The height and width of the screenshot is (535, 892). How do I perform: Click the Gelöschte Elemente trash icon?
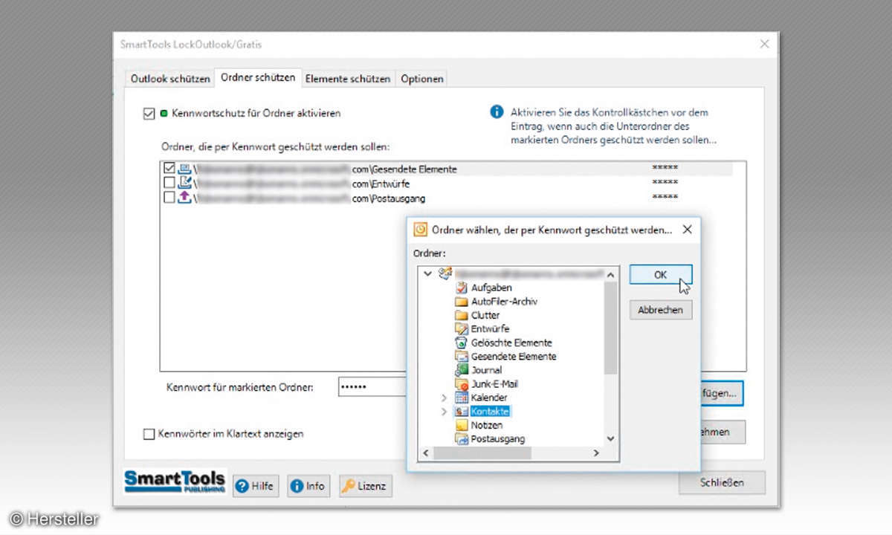click(462, 343)
